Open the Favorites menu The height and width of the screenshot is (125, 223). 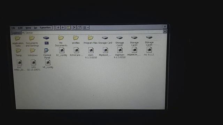[45, 28]
